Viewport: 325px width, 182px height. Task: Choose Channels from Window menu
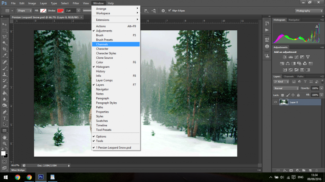(115, 44)
